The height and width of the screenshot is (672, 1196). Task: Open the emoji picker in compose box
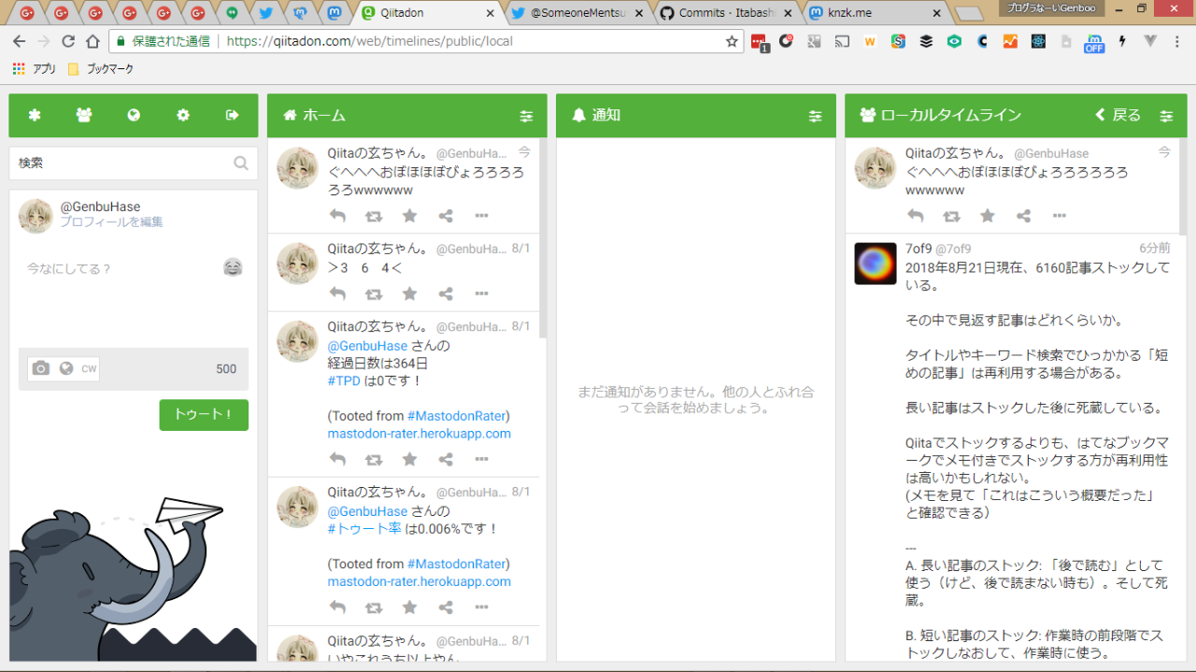pos(233,268)
